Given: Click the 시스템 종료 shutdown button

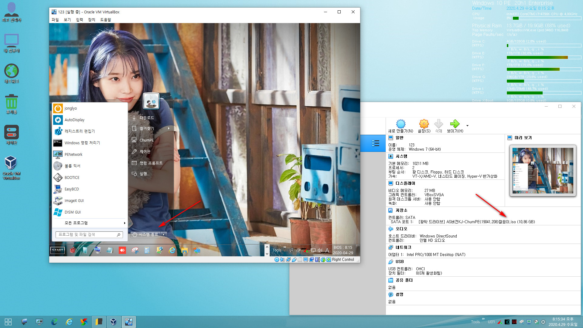Looking at the screenshot, I should tap(145, 234).
